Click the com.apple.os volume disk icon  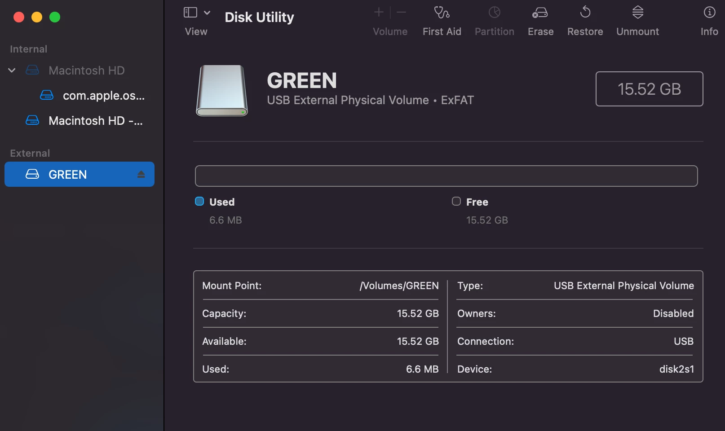pyautogui.click(x=47, y=95)
